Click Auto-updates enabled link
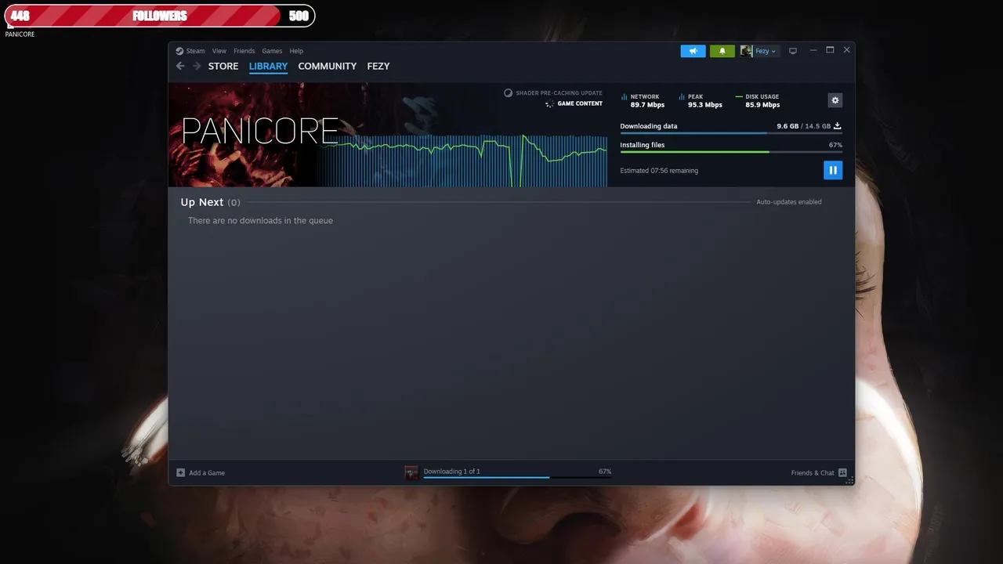The width and height of the screenshot is (1003, 564). [789, 202]
